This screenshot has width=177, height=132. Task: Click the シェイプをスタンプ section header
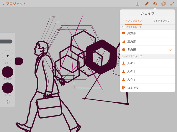(x=147, y=56)
